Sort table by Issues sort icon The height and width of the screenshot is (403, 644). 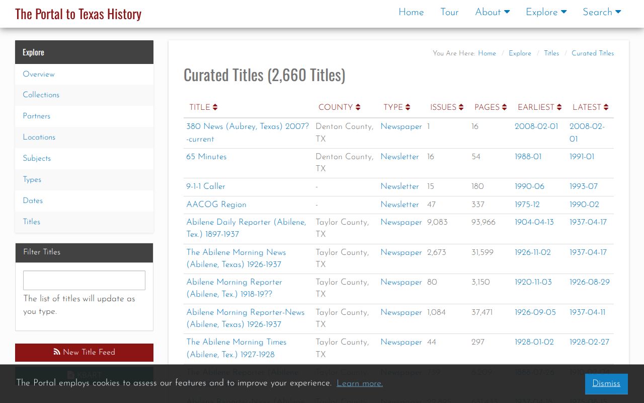(x=461, y=107)
